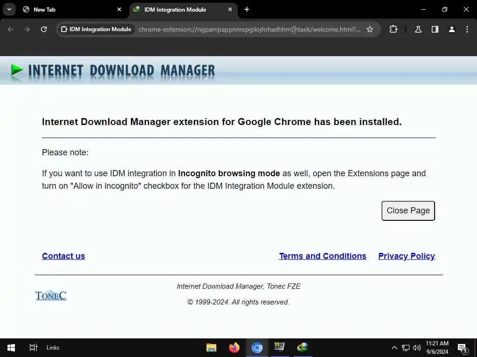Screen dimensions: 477x357
Task: Click the Please note: text
Action: point(65,152)
